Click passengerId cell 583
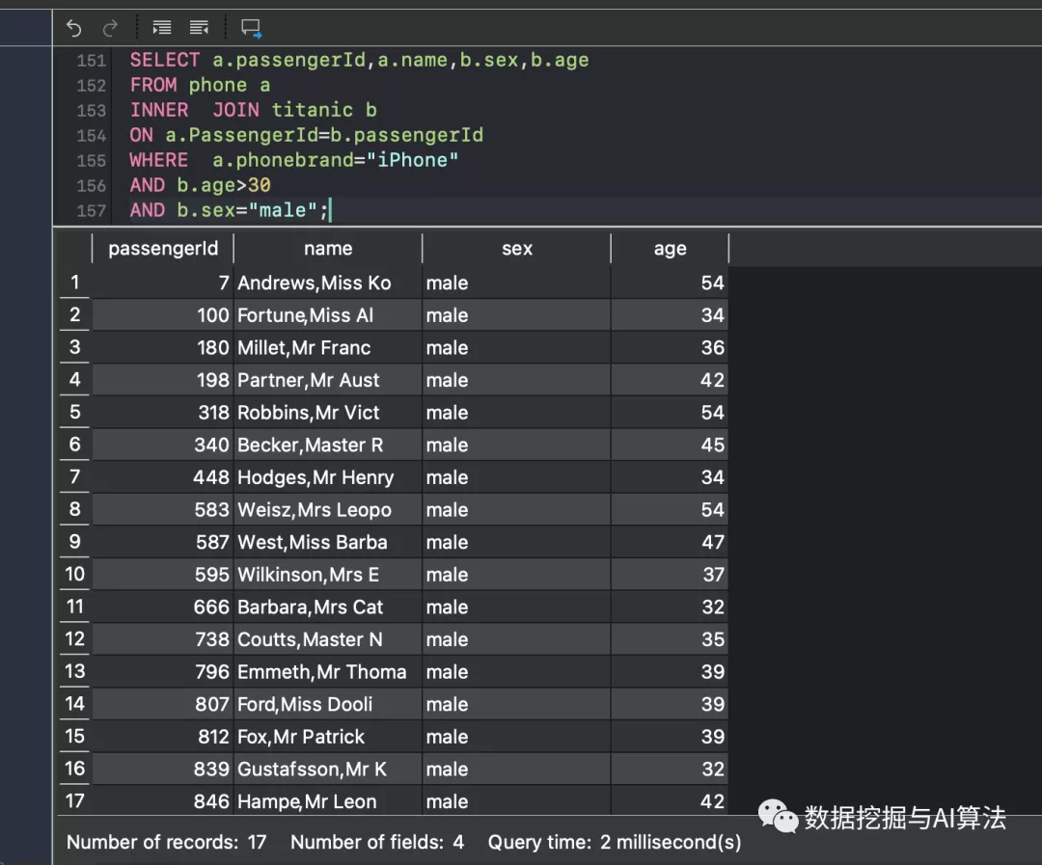1042x865 pixels. coord(163,509)
